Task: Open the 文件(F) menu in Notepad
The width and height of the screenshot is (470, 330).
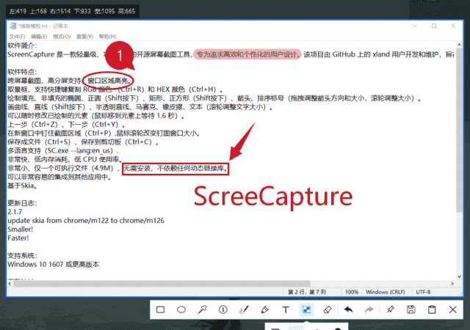Action: point(17,37)
